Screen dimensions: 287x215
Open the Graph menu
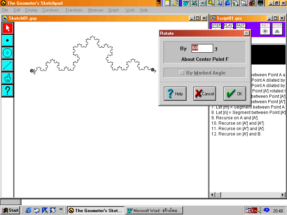point(113,10)
